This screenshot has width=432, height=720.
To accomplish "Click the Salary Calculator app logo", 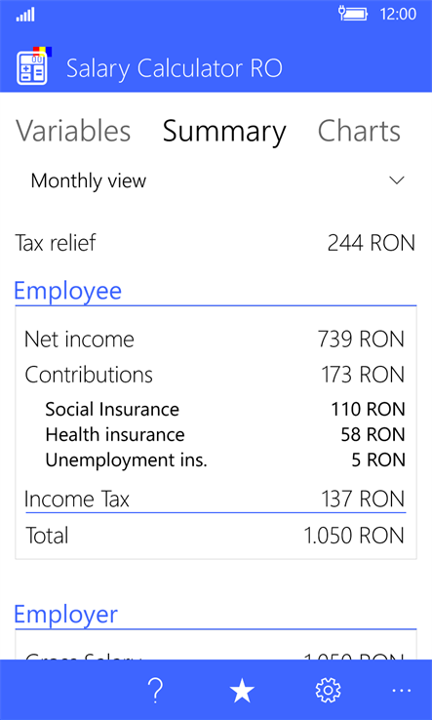I will point(33,66).
